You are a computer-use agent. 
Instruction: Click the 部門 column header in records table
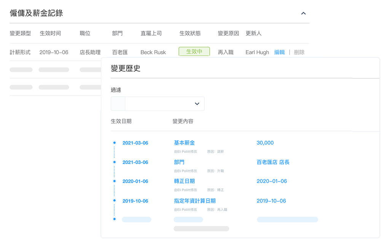click(x=117, y=33)
